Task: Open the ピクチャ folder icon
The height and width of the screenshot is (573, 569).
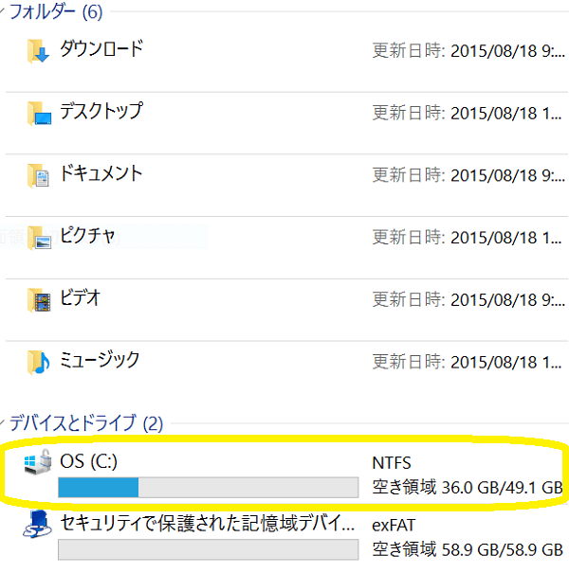Action: (x=39, y=238)
